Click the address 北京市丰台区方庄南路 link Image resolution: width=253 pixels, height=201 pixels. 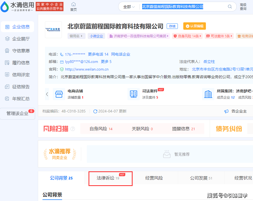click(222, 69)
